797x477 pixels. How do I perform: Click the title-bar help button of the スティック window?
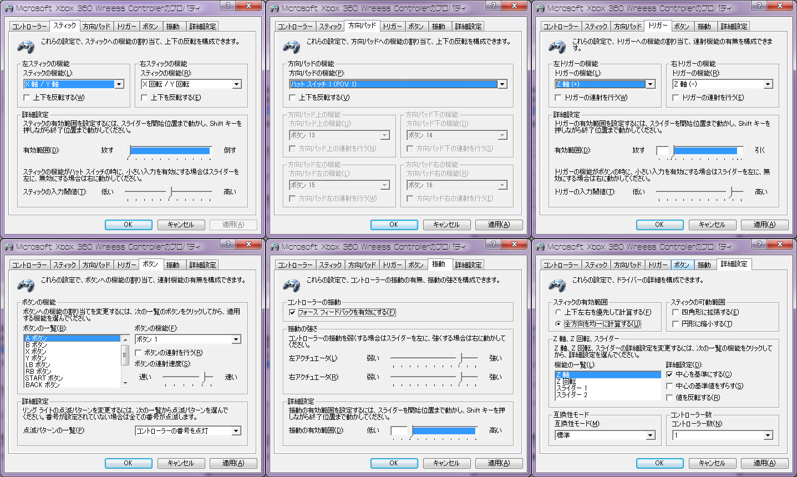click(227, 6)
